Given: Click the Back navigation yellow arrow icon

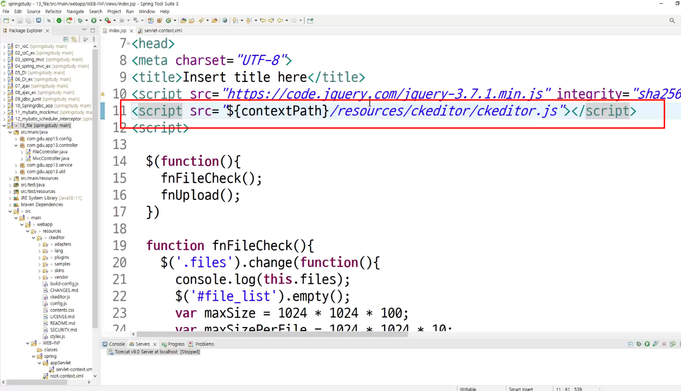Looking at the screenshot, I should 280,20.
